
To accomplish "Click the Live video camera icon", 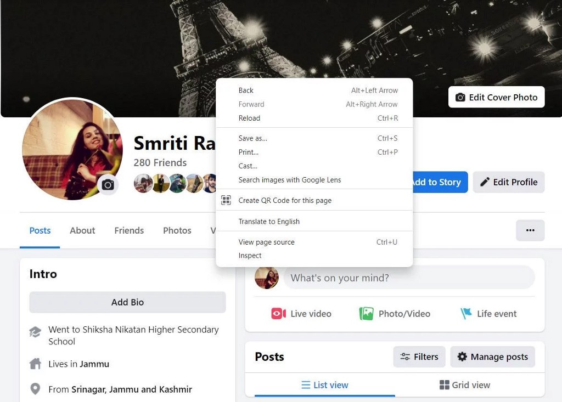I will coord(278,314).
